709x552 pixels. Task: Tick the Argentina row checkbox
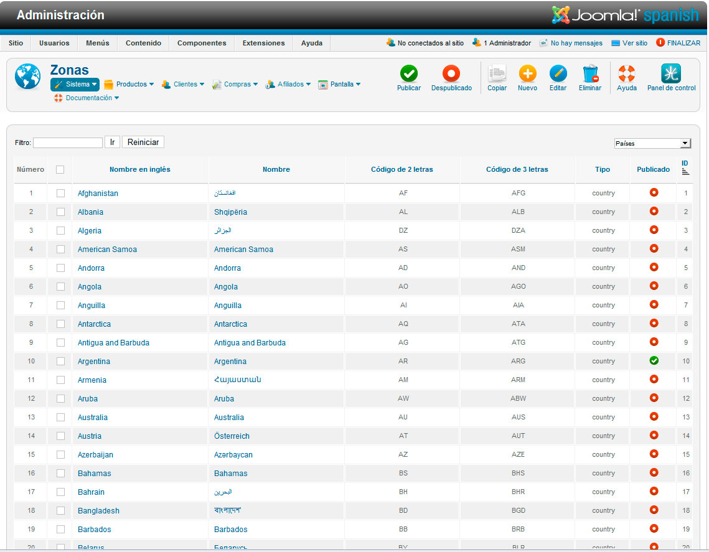[x=60, y=361]
